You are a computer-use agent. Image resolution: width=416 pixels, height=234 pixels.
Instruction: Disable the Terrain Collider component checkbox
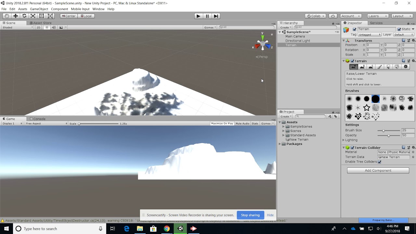[352, 148]
